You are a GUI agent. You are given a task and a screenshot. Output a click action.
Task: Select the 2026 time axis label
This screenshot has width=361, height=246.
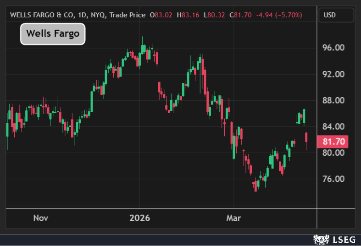pyautogui.click(x=139, y=218)
